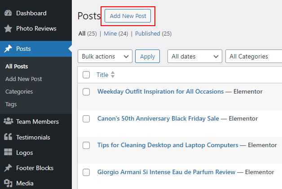Sort by the Title column header
282x189 pixels.
102,75
